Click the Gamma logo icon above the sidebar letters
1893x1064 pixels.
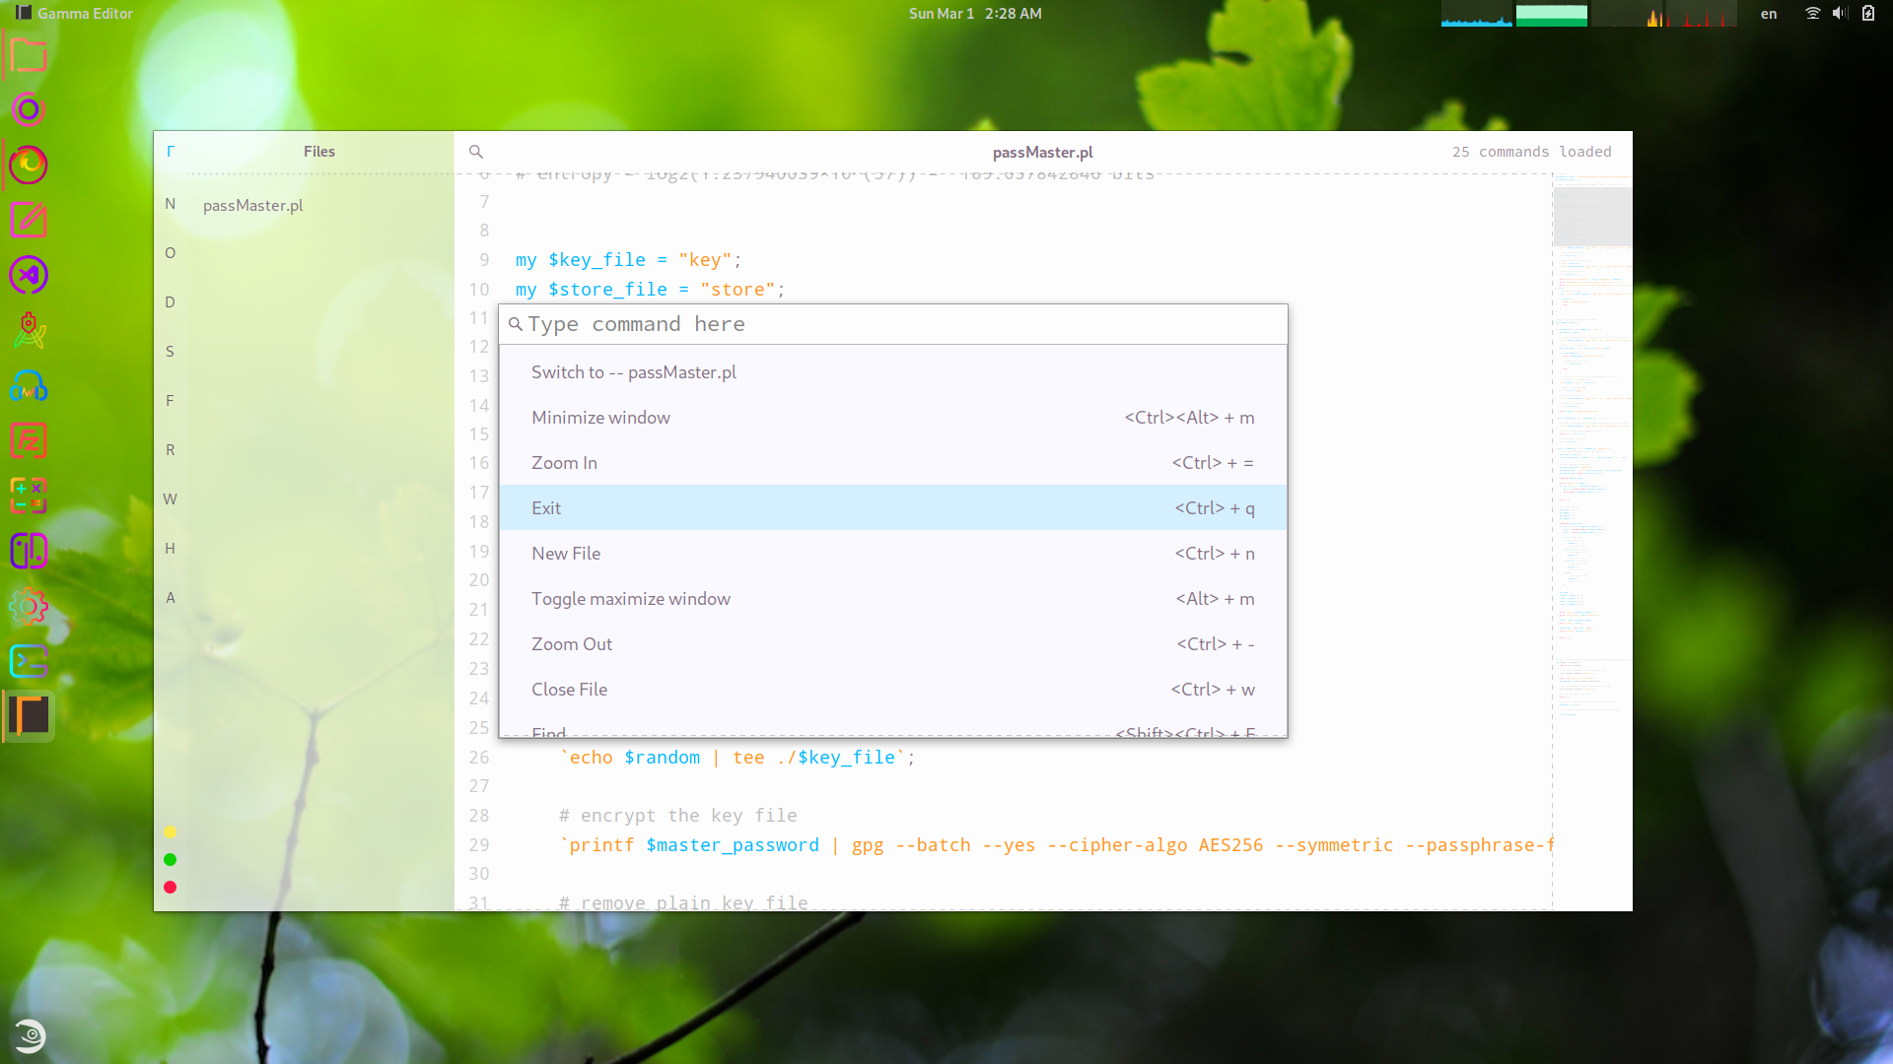pos(171,152)
